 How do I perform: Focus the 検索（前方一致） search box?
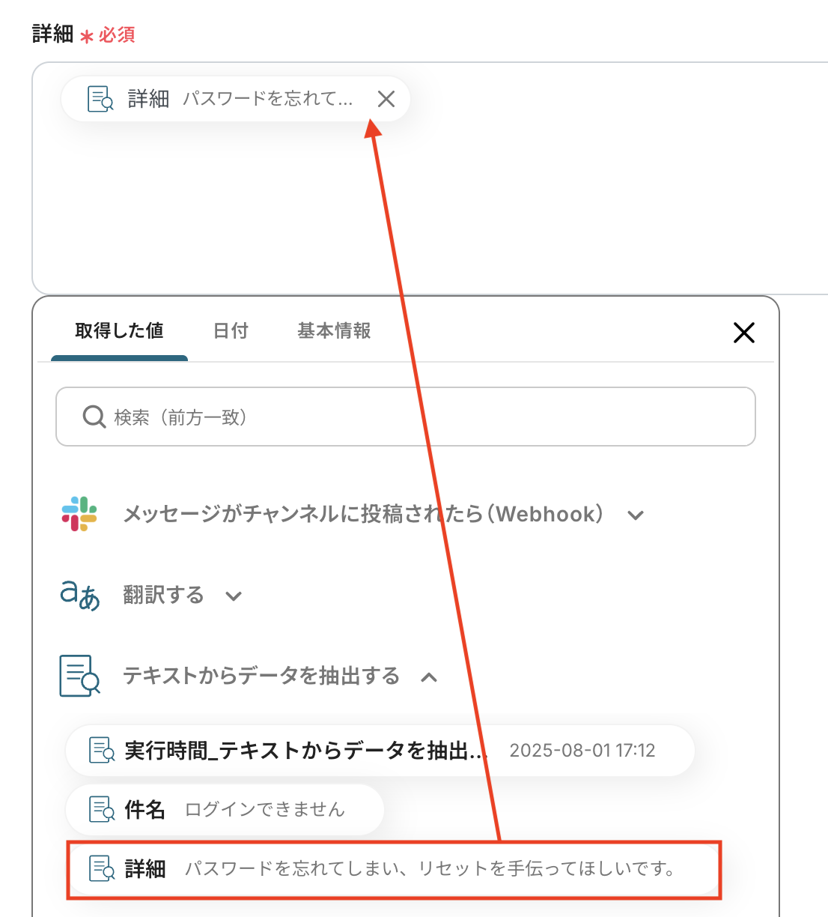tap(406, 417)
